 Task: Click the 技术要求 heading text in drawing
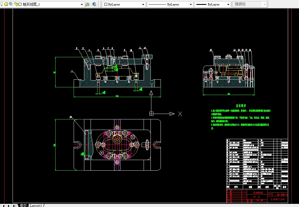tap(241, 106)
